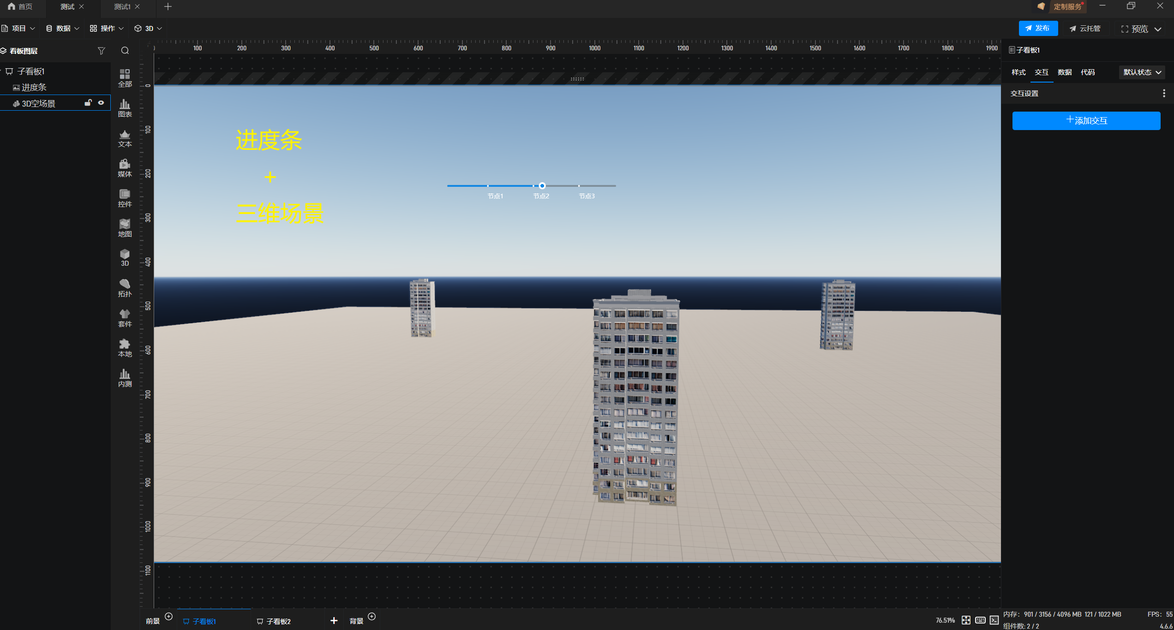Open the 默认状态 state dropdown

(1142, 72)
